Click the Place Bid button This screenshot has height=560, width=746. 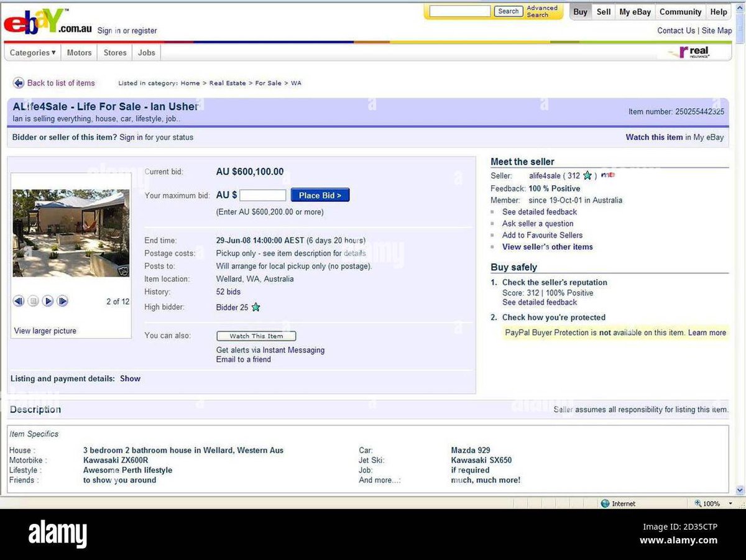coord(320,195)
